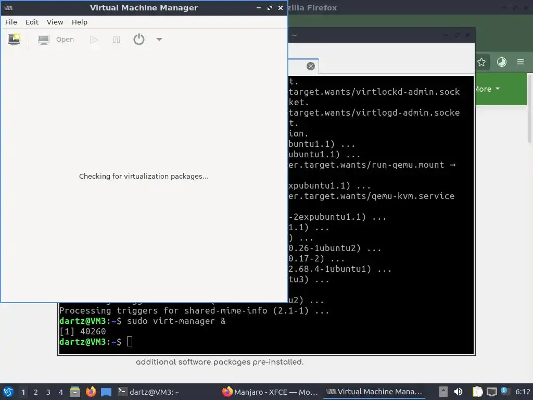Click the 'sudo virt-manager &' command text in terminal
The image size is (533, 400).
176,321
